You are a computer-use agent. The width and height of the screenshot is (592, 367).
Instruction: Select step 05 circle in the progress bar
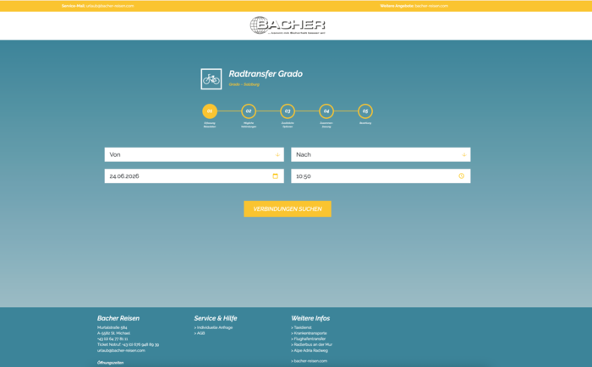click(x=365, y=111)
